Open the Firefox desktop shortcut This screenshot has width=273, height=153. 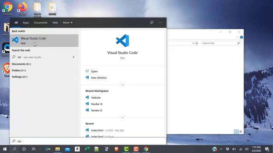[22, 8]
